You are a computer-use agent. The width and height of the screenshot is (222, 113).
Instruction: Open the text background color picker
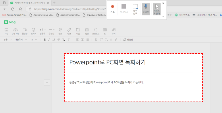click(69, 40)
